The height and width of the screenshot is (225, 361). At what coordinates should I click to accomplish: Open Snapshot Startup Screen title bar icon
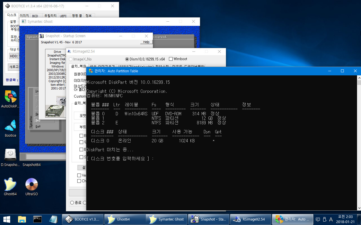[x=42, y=36]
